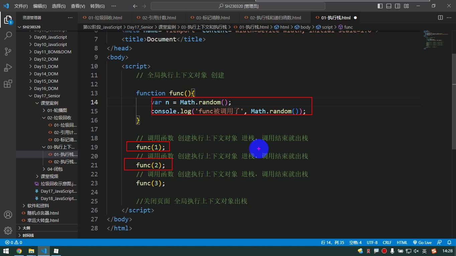The width and height of the screenshot is (456, 256).
Task: Toggle the bottom panel visibility
Action: coord(389,6)
